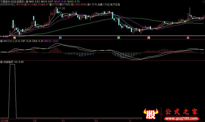Select the 11.20 high price annotation
Screen dimensions: 205x122
tap(61, 8)
